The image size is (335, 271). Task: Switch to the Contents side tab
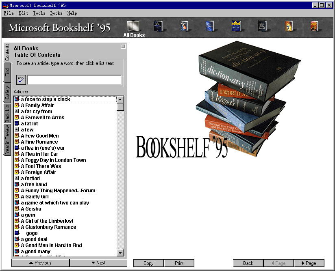pyautogui.click(x=7, y=52)
